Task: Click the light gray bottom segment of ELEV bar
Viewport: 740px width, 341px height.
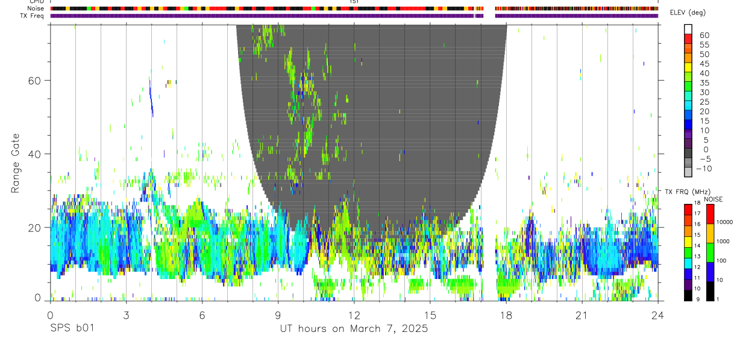Action: [688, 173]
